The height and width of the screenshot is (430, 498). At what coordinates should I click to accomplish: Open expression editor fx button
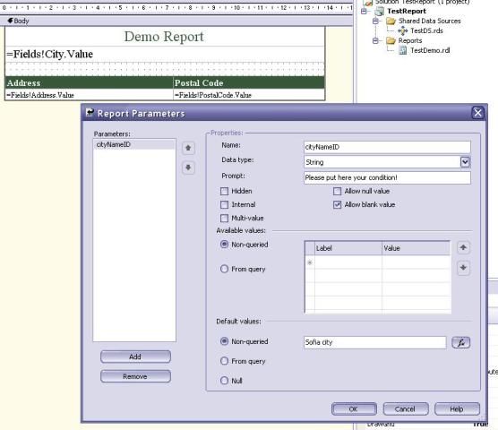pos(461,342)
